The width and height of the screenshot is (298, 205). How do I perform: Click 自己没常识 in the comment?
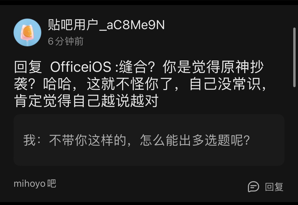click(225, 84)
